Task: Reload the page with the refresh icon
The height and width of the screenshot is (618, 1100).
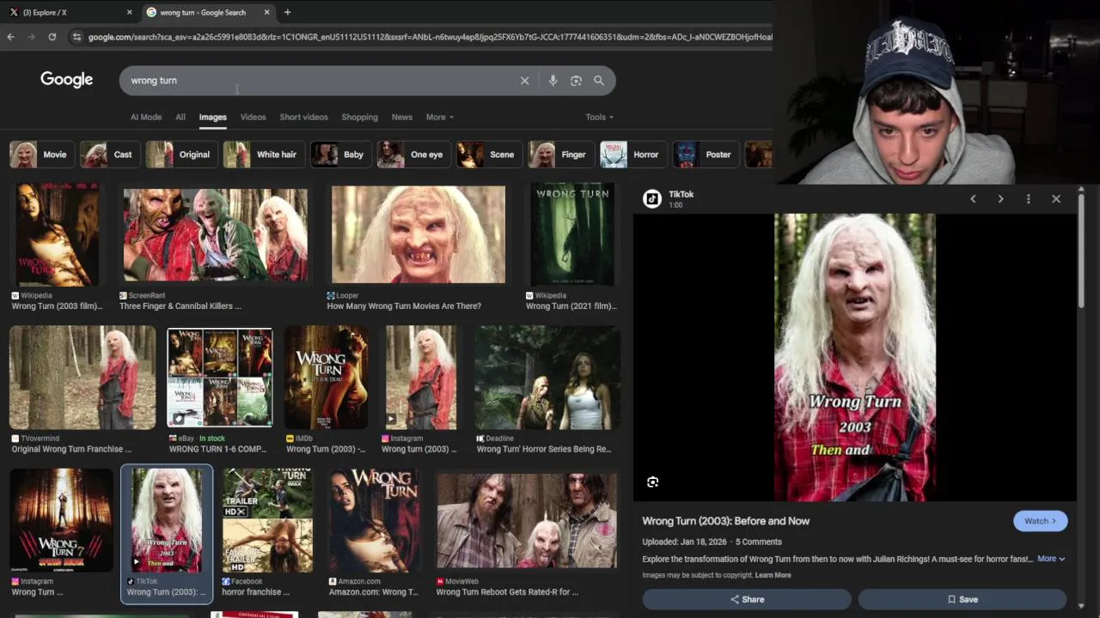Action: click(52, 37)
